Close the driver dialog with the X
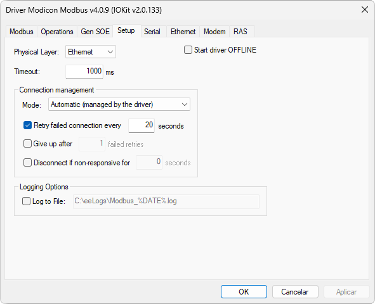Viewport: 375px width, 304px height. pyautogui.click(x=365, y=9)
